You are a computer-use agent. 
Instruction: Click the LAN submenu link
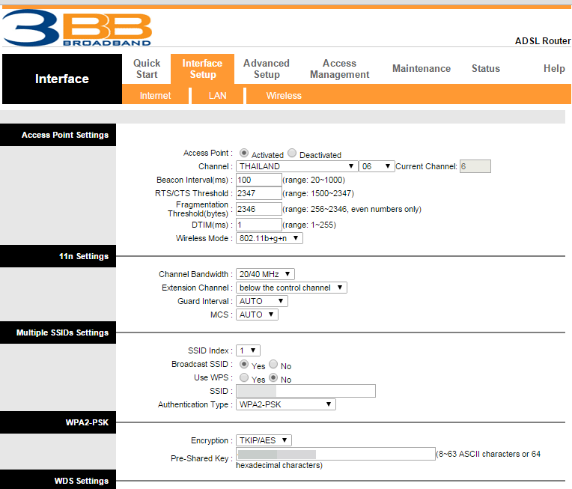click(217, 96)
